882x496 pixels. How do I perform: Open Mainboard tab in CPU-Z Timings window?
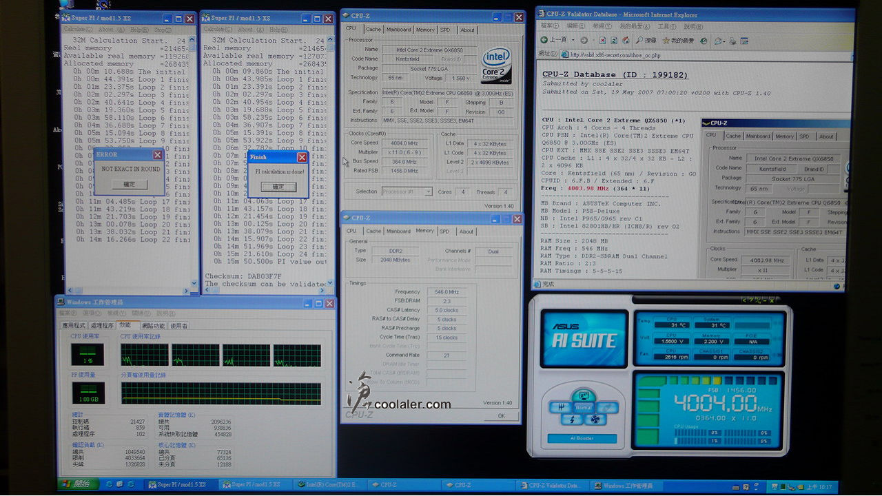(398, 231)
